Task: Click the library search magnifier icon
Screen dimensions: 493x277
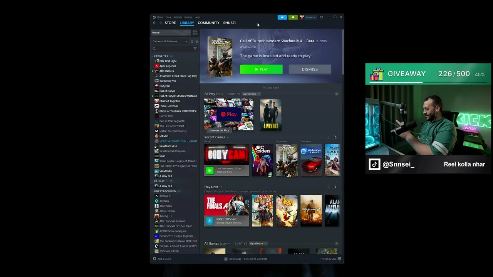Action: tap(154, 49)
